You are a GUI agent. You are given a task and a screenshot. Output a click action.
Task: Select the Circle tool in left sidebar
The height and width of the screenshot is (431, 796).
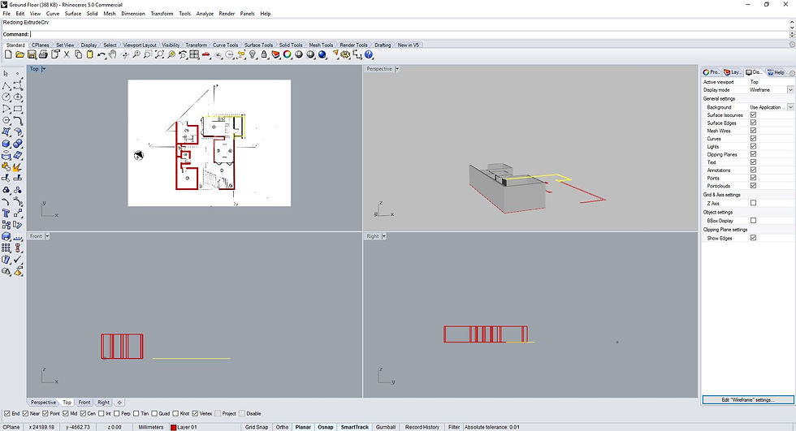click(x=6, y=97)
